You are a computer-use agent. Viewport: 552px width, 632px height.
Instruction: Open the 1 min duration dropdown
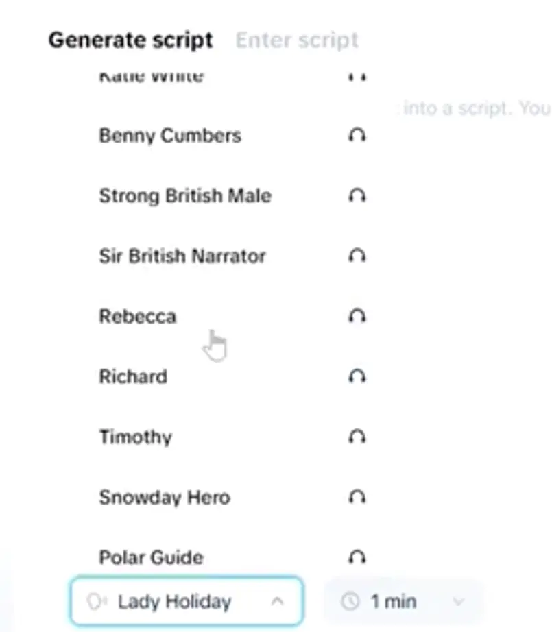403,602
